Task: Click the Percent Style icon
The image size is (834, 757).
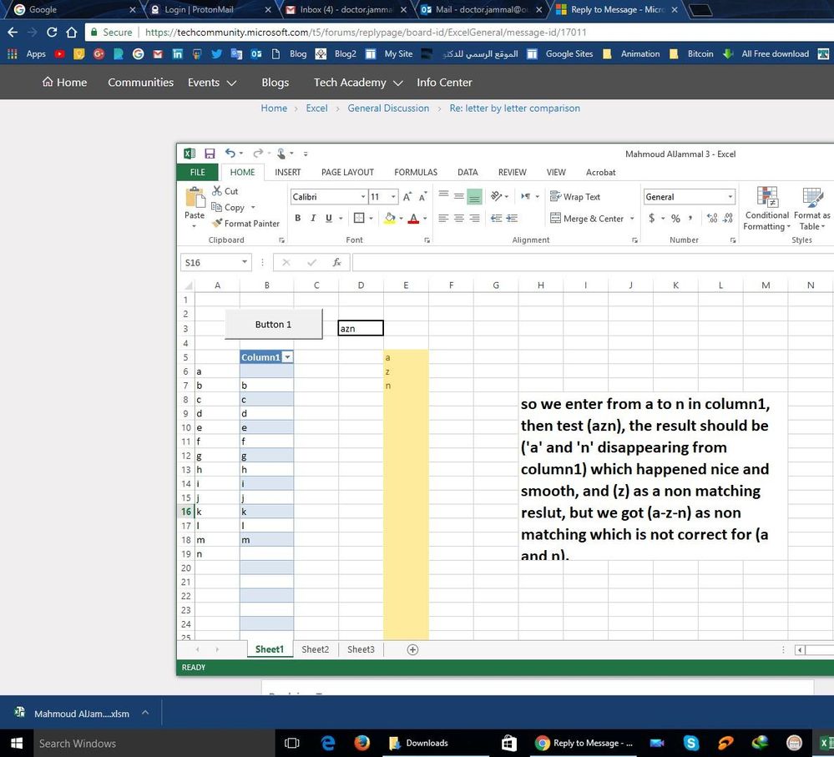Action: pyautogui.click(x=675, y=218)
